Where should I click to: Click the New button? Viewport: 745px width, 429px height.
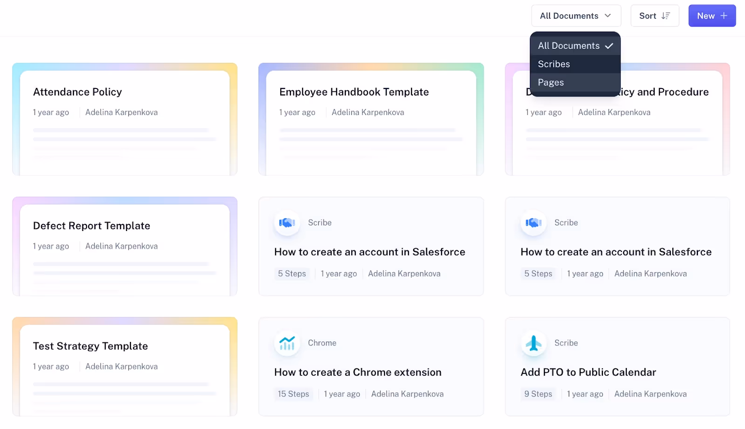pyautogui.click(x=711, y=15)
